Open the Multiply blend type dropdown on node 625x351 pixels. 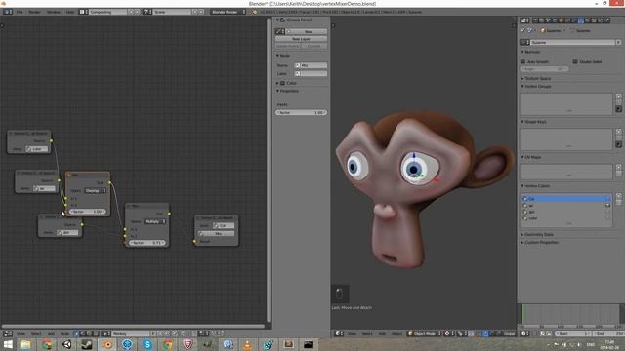(154, 221)
